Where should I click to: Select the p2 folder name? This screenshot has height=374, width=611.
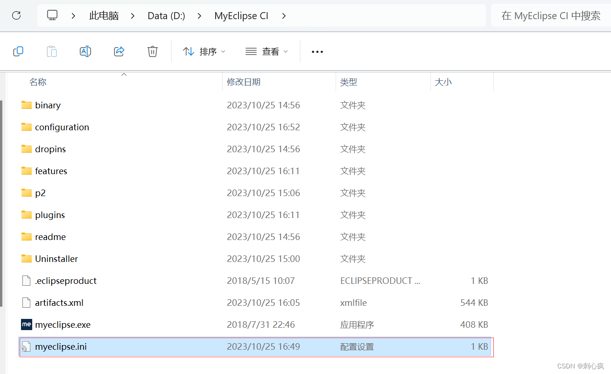(40, 193)
